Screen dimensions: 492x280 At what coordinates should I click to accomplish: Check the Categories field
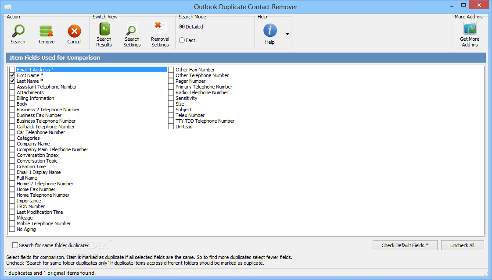(x=12, y=138)
